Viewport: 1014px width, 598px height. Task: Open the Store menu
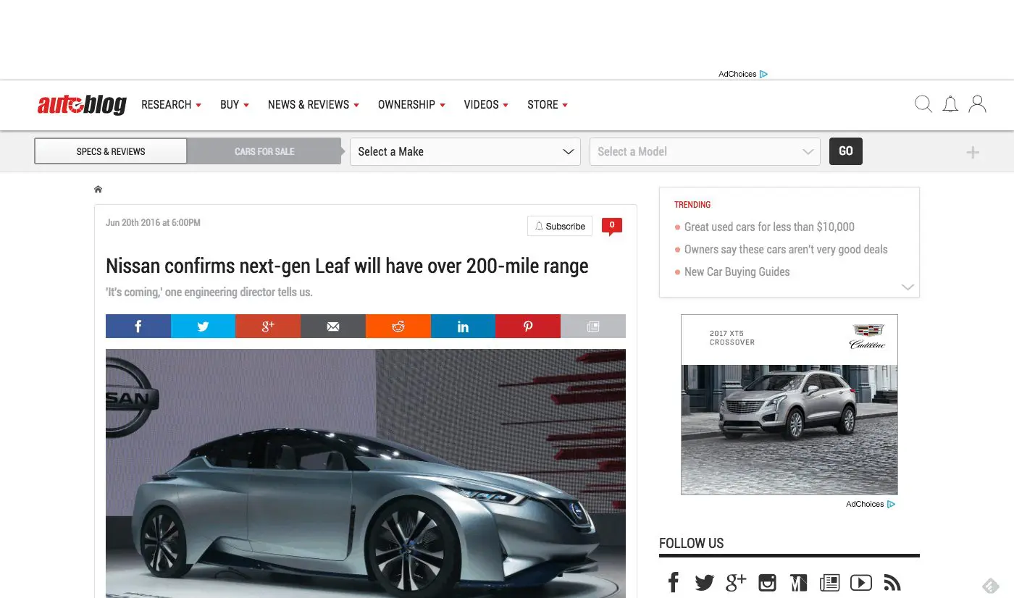click(x=548, y=105)
